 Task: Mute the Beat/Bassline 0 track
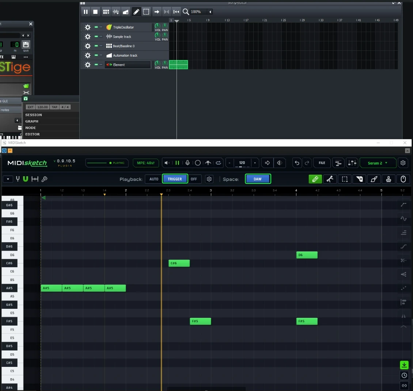[96, 46]
